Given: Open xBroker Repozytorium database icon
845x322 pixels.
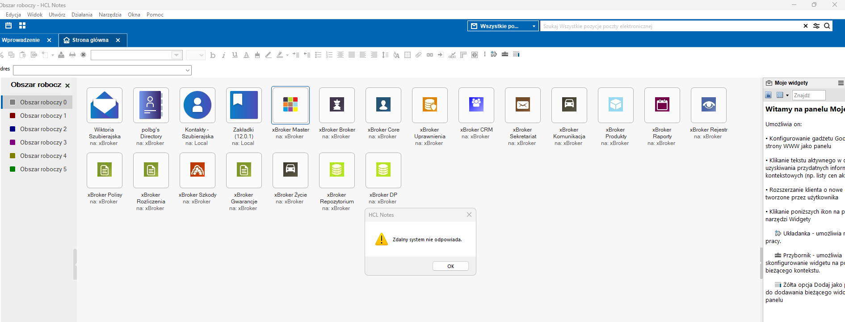Looking at the screenshot, I should (x=337, y=170).
